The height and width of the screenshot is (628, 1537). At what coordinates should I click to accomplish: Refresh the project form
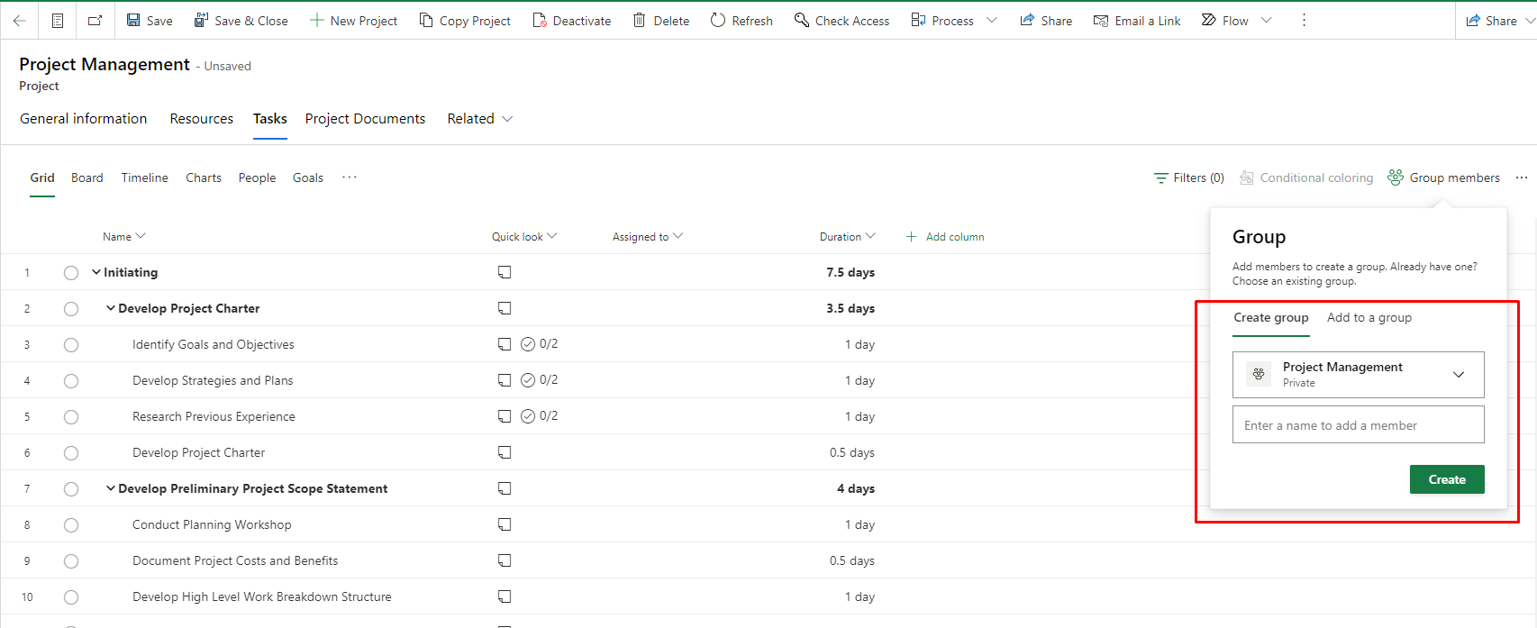(741, 20)
